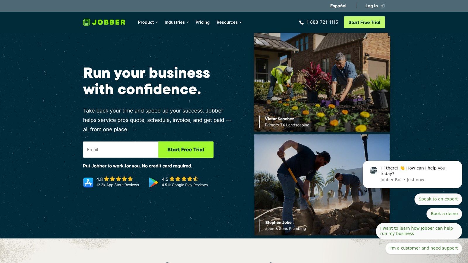This screenshot has height=263, width=468.
Task: Open the Pricing page
Action: [202, 22]
